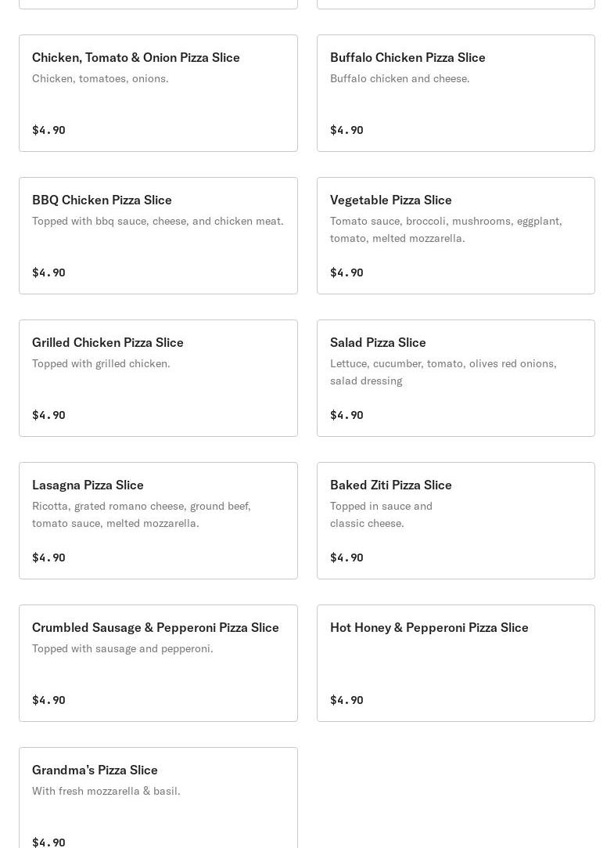Click the Baked Ziti slice $4.90 price

pyautogui.click(x=346, y=558)
